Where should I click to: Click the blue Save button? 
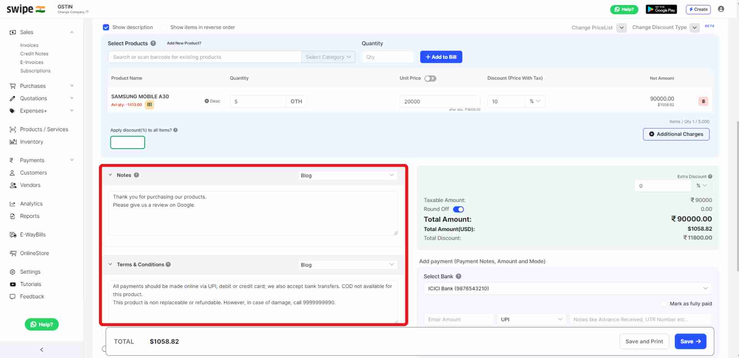691,341
